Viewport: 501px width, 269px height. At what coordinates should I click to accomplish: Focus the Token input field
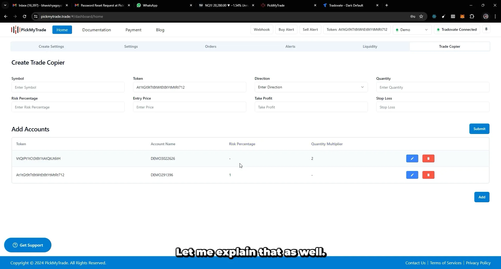click(x=190, y=87)
